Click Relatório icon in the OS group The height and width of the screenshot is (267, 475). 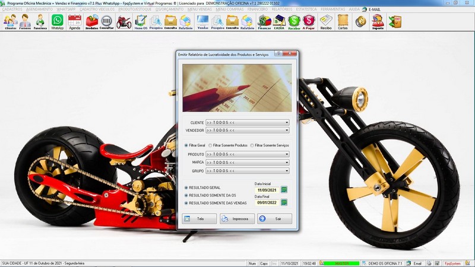tap(185, 22)
